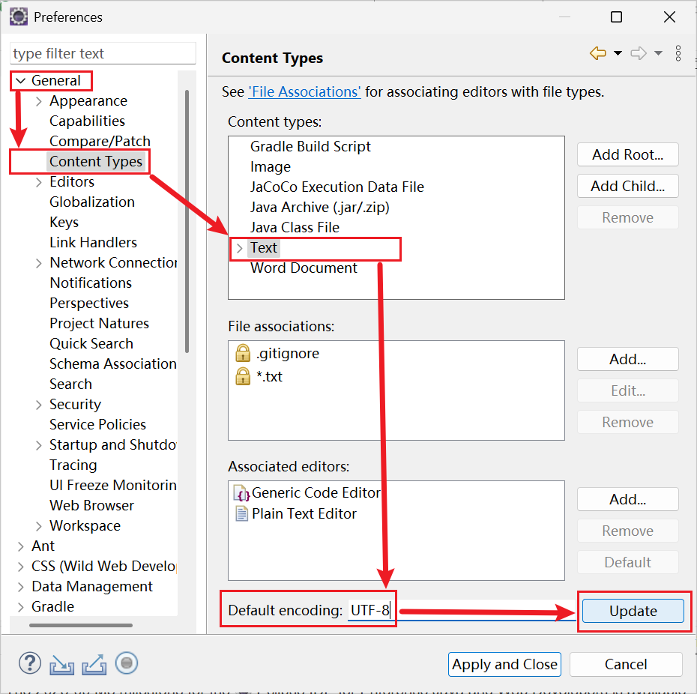The height and width of the screenshot is (694, 697).
Task: Select JaCoCo Execution Data File type
Action: pyautogui.click(x=337, y=187)
